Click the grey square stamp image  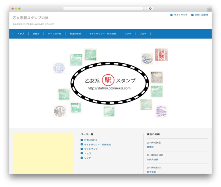[x=157, y=77]
